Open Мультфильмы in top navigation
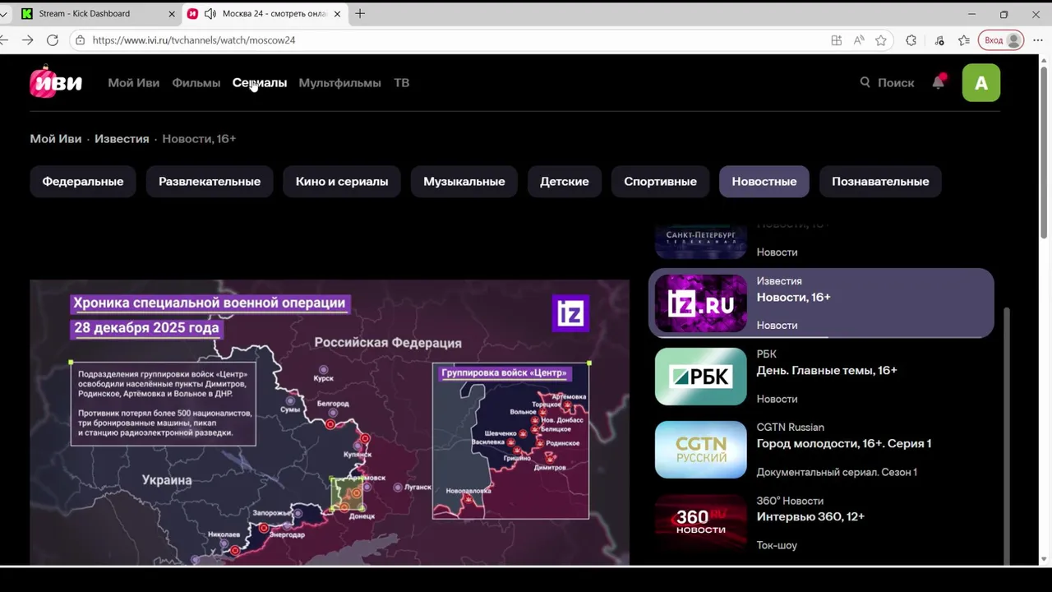Image resolution: width=1052 pixels, height=592 pixels. click(x=339, y=82)
